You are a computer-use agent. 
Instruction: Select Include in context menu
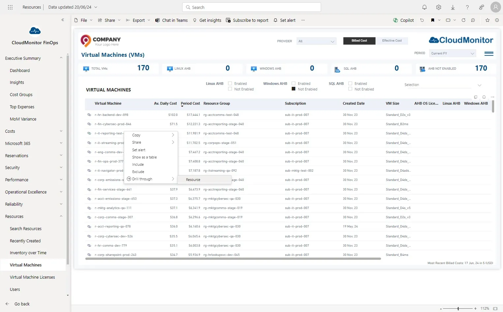151,164
